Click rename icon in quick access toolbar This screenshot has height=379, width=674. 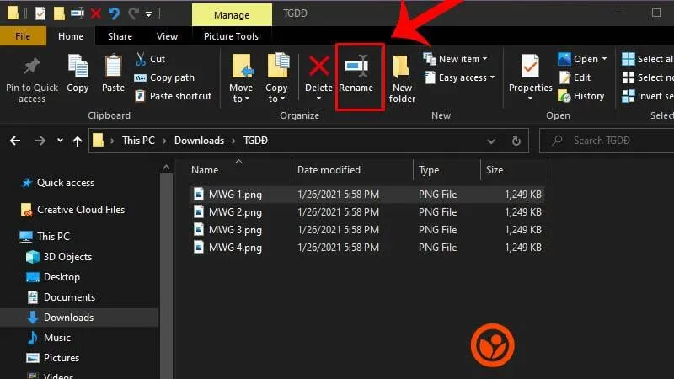click(x=78, y=13)
